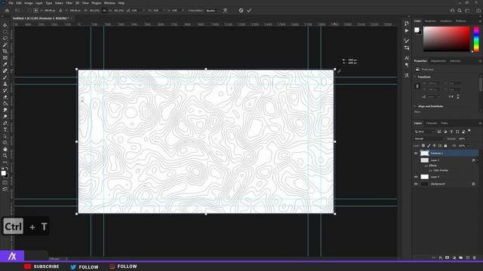Open the Actions panel play icon

coord(407,31)
